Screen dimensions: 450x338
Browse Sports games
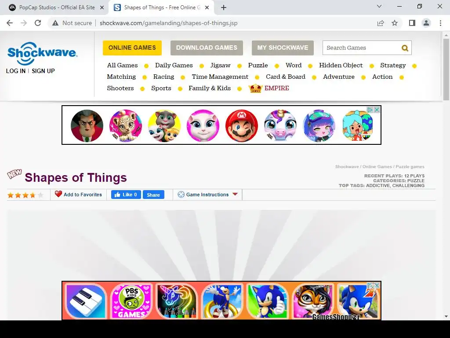click(161, 88)
